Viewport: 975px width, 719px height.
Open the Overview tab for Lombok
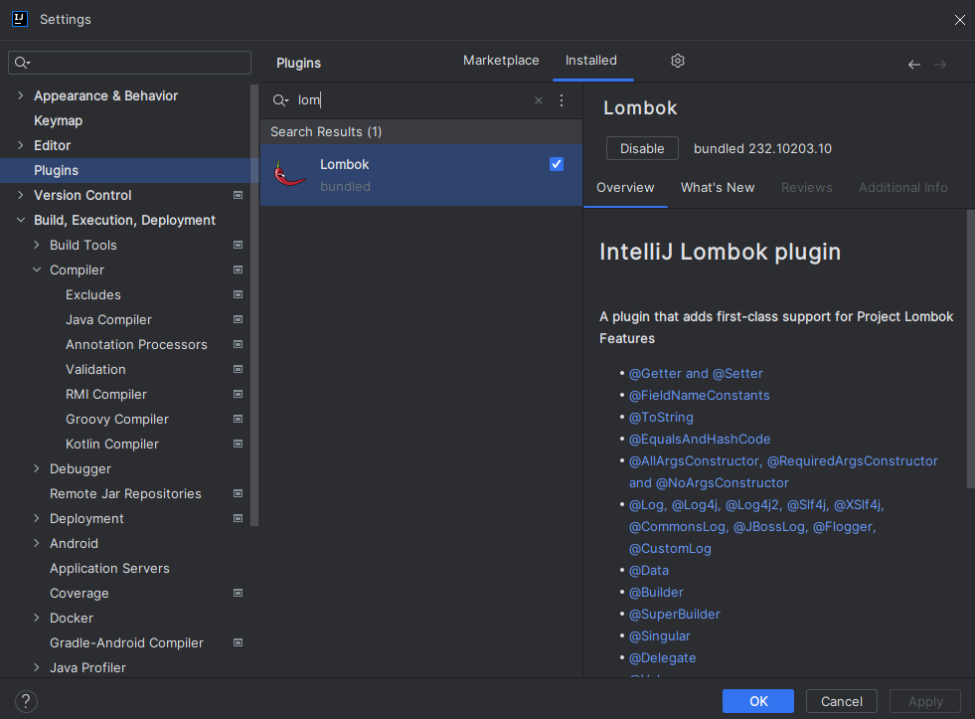[x=625, y=188]
